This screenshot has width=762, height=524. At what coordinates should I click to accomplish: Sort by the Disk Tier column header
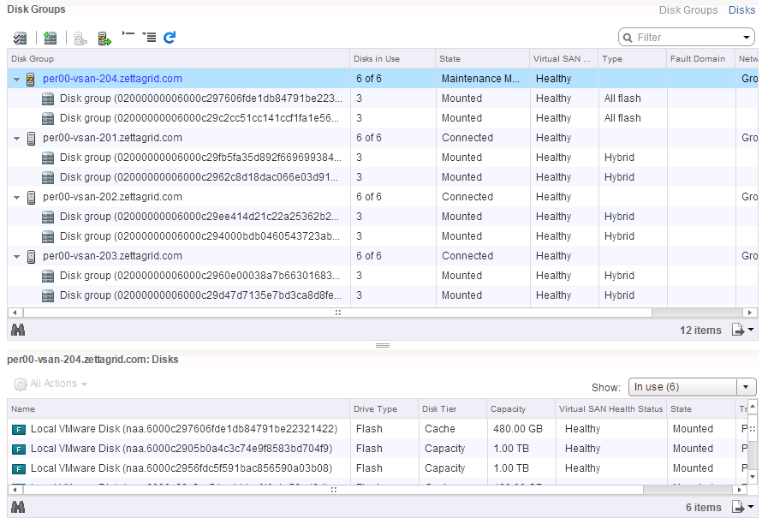point(452,408)
